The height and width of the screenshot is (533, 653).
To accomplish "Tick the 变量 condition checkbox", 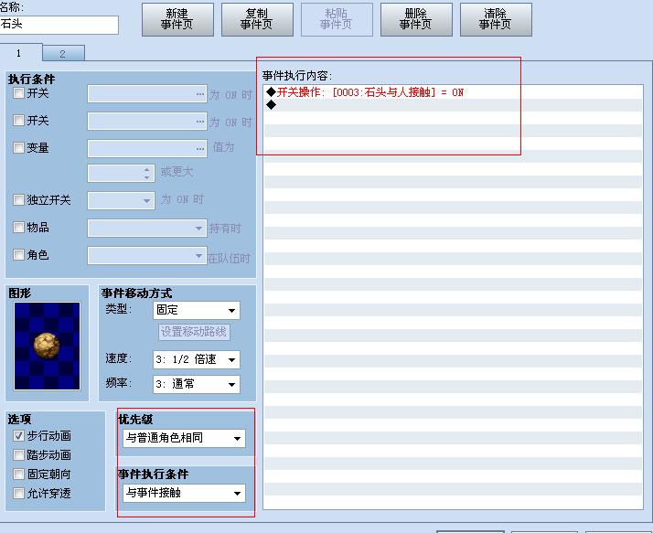I will point(18,147).
